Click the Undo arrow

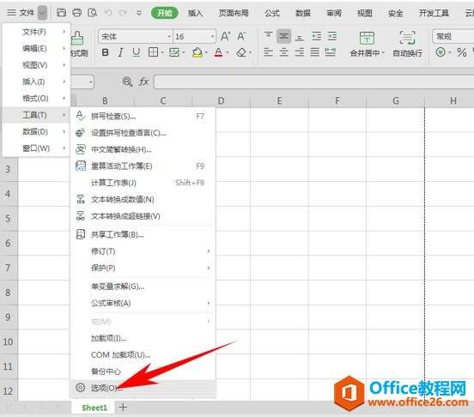[108, 13]
